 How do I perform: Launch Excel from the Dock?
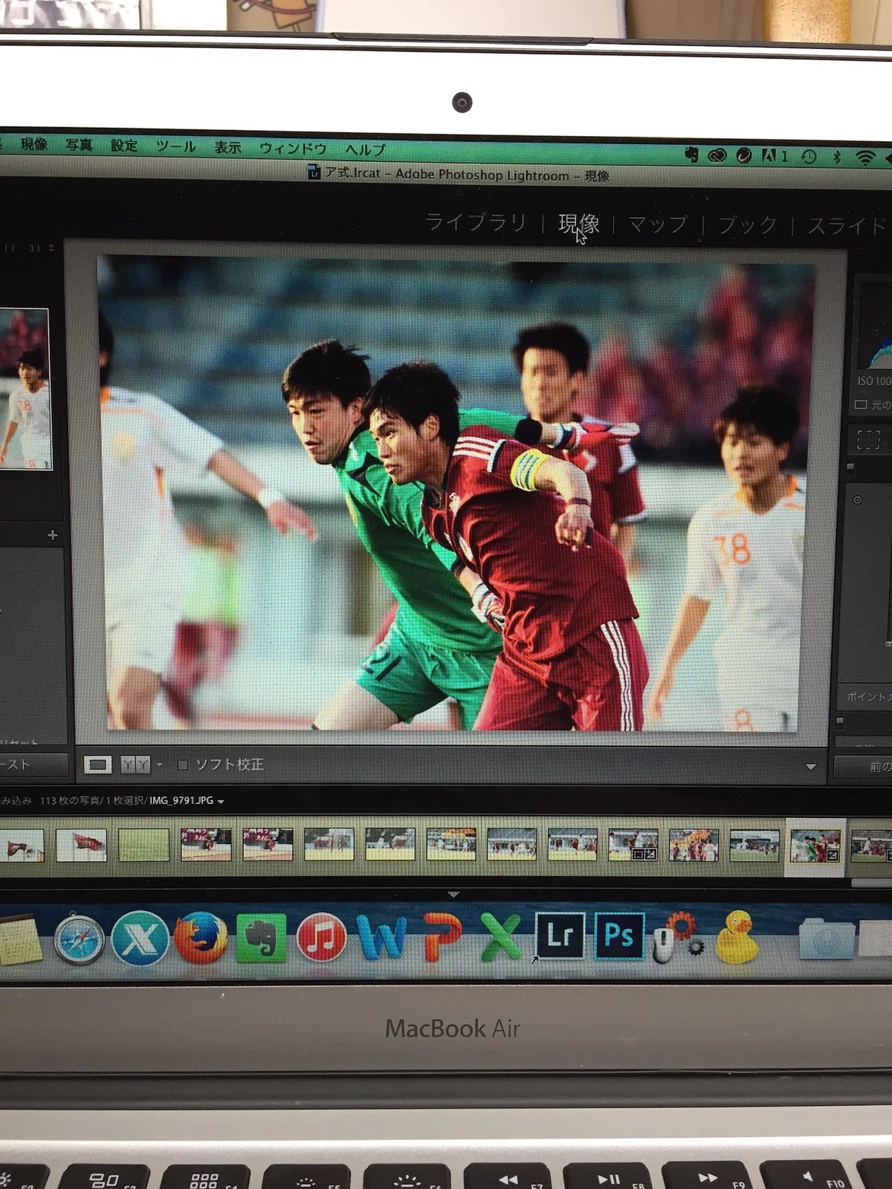pos(501,936)
